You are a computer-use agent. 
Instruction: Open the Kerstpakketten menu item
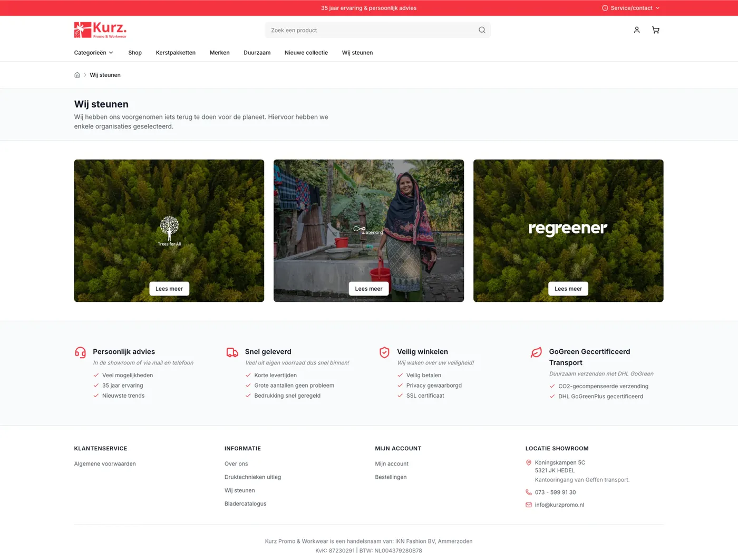point(176,53)
